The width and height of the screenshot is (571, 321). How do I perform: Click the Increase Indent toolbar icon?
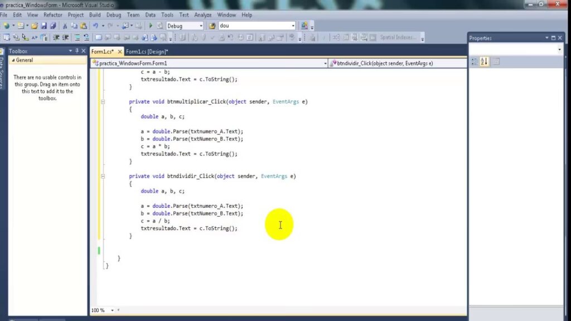click(65, 38)
